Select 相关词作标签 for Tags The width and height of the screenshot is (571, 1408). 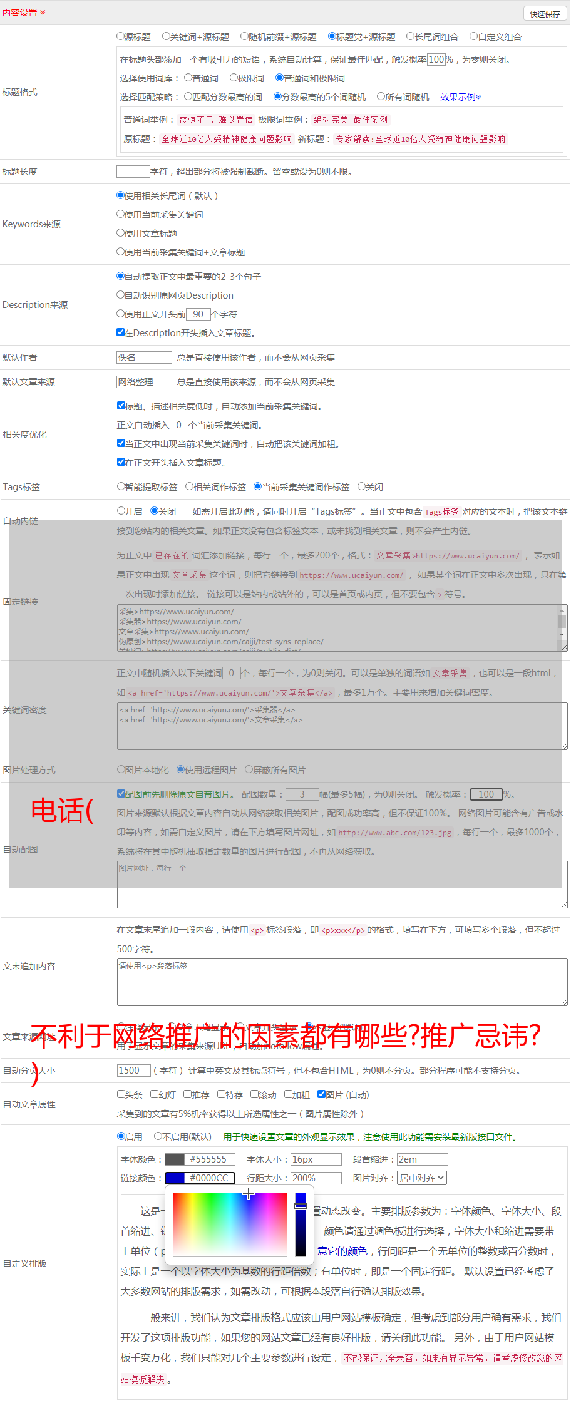(x=189, y=487)
